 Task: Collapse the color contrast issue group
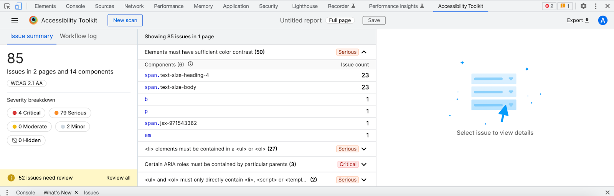(364, 52)
